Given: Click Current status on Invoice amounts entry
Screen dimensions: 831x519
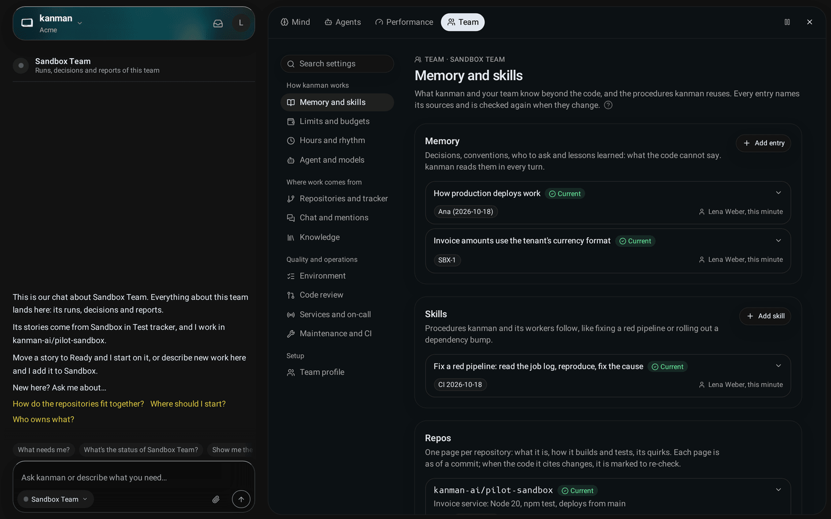Looking at the screenshot, I should [x=635, y=241].
